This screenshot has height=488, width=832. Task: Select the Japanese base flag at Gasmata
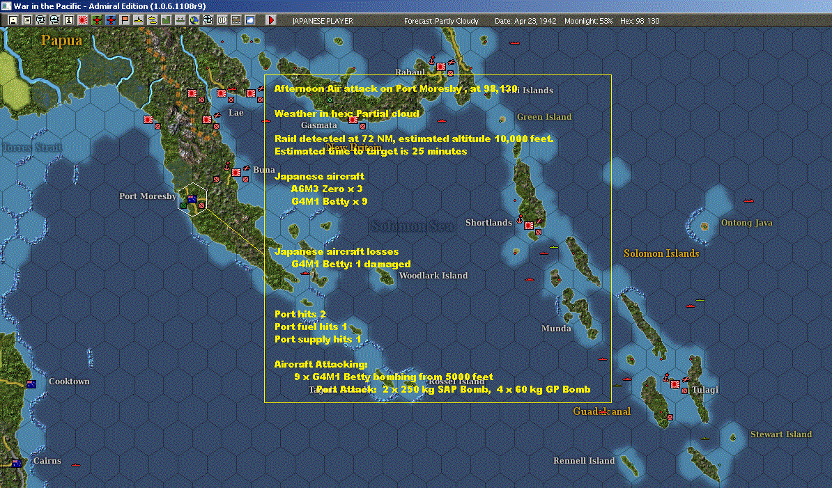[353, 120]
